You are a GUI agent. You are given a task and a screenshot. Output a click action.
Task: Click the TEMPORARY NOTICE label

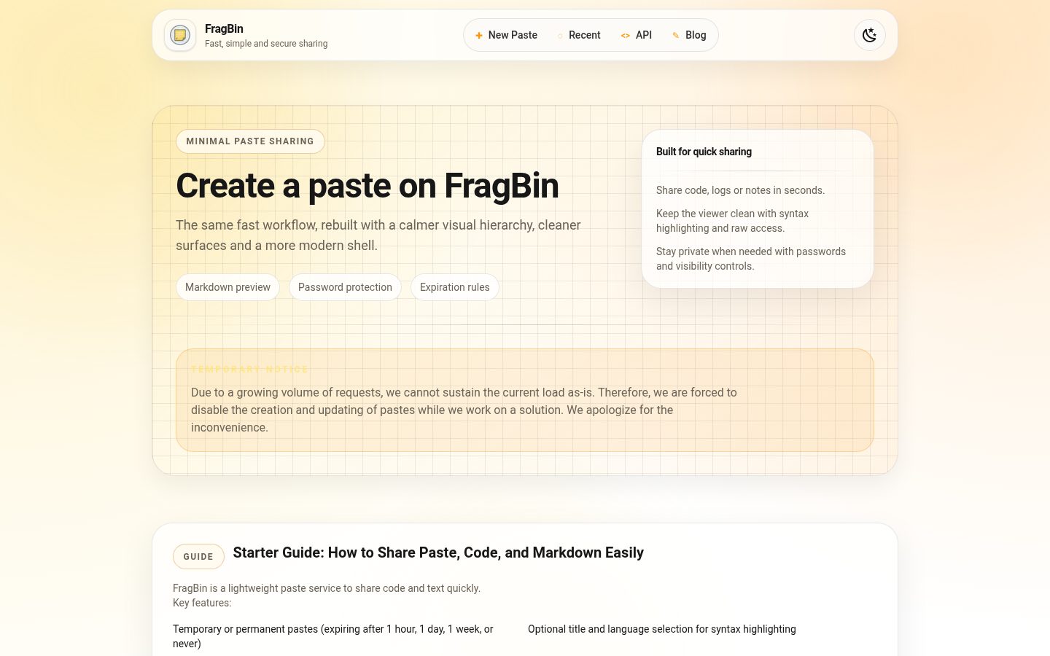tap(249, 370)
